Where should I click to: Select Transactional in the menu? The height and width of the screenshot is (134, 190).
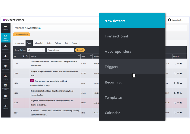tap(132, 36)
